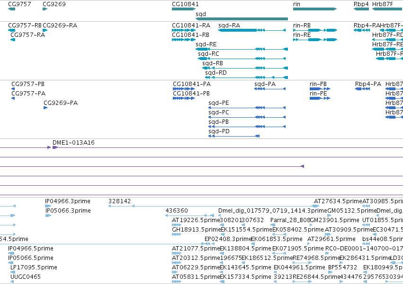Image resolution: width=403 pixels, height=284 pixels.
Task: Select the Hrb87F gene label
Action: click(x=383, y=4)
